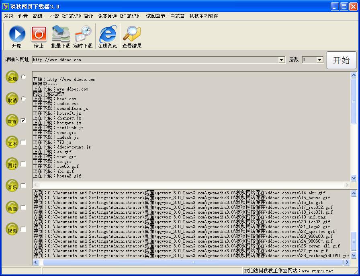Click the saved path ending 19_ui2.png
The width and height of the screenshot is (360, 276).
pos(179,217)
